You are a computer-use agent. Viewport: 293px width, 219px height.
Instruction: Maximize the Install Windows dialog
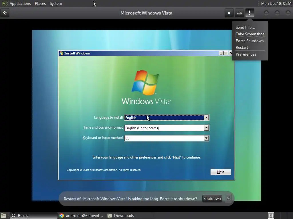tap(226, 53)
